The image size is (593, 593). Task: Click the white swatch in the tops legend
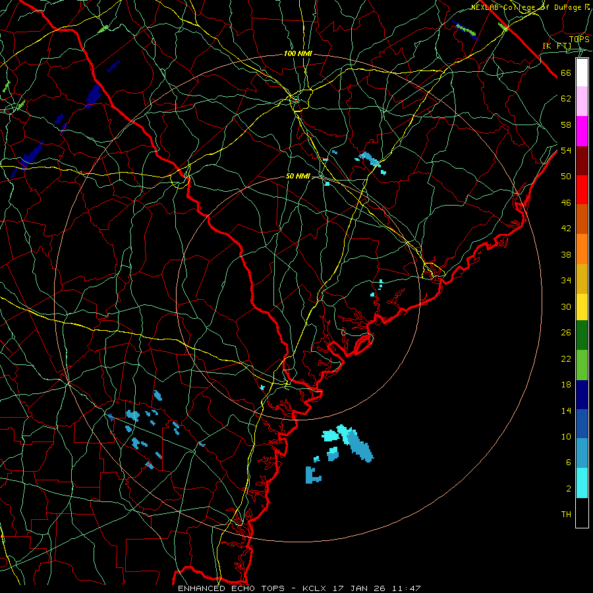point(582,72)
